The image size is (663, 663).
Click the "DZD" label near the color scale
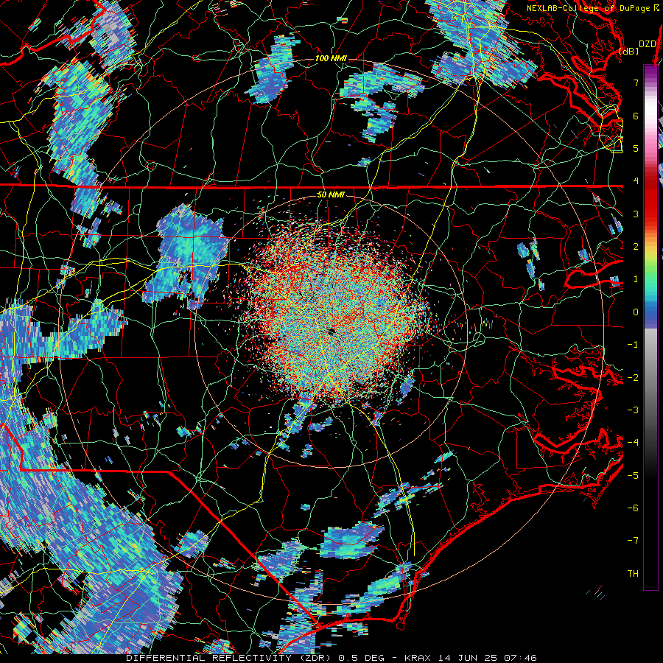click(x=648, y=44)
